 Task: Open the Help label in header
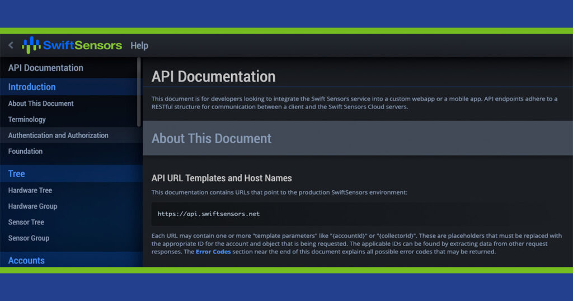[x=139, y=45]
